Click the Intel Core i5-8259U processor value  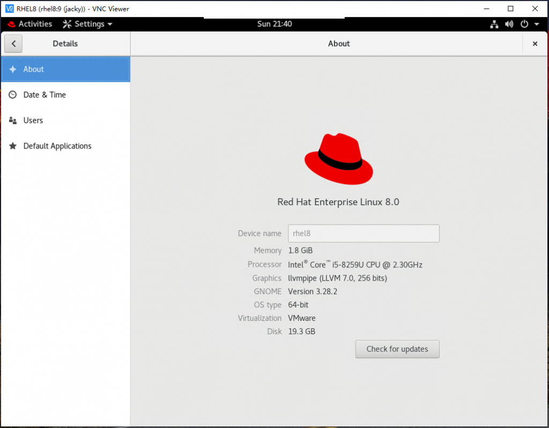tap(355, 265)
